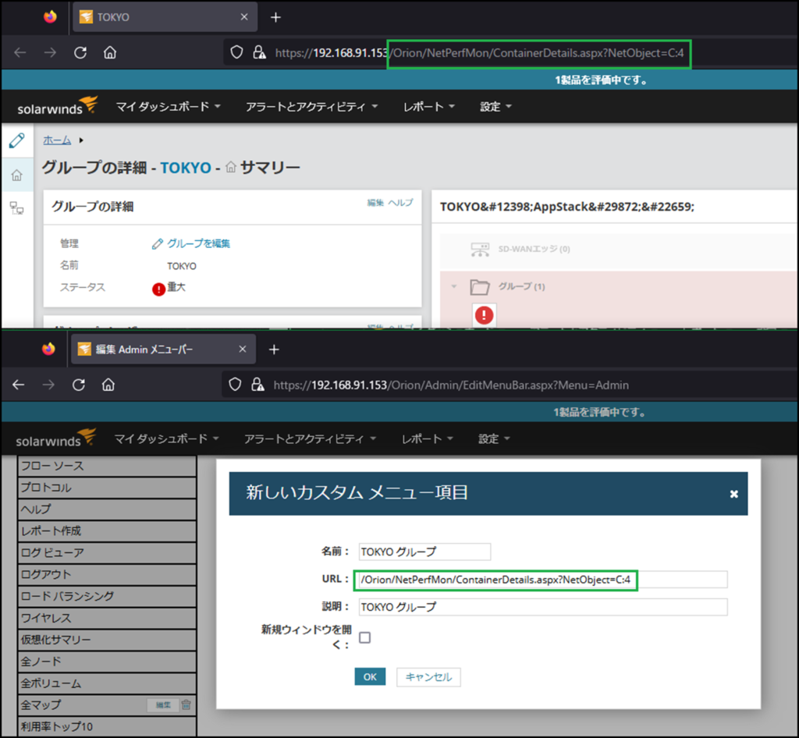Select the 編集 Admin メニューバー browser tab
The image size is (799, 738).
click(x=163, y=349)
